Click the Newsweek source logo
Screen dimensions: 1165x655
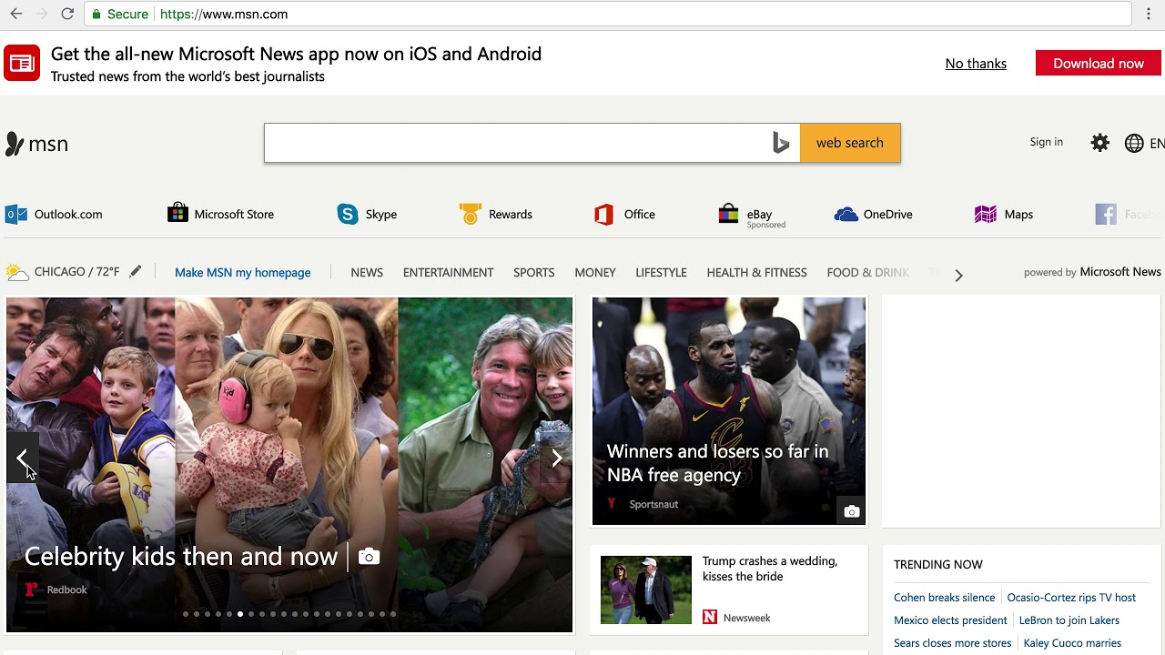pyautogui.click(x=710, y=618)
